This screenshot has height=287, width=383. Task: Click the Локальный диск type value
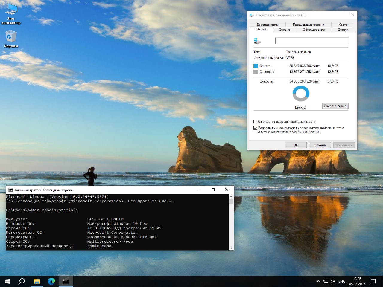(x=298, y=52)
